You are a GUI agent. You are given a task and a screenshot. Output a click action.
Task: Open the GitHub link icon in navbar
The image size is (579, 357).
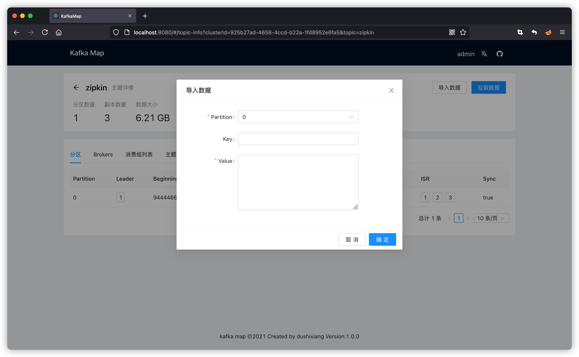coord(499,54)
